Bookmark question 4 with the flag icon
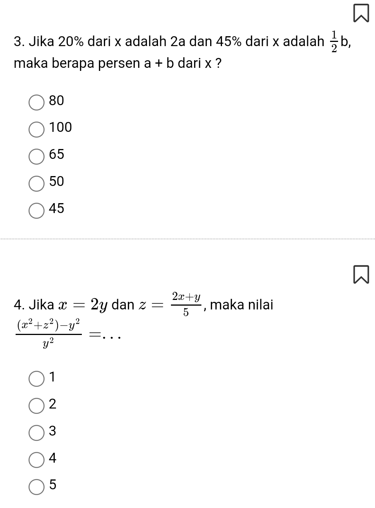The height and width of the screenshot is (508, 375). 361,275
